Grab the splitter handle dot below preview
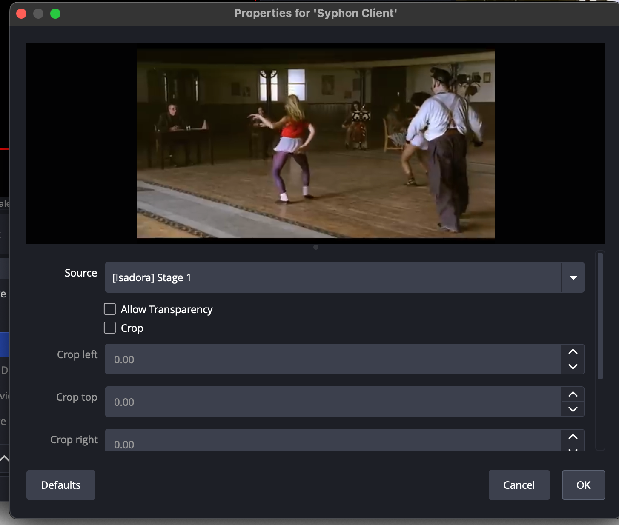The height and width of the screenshot is (525, 619). coord(316,247)
